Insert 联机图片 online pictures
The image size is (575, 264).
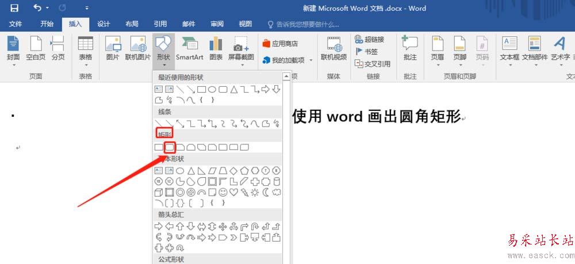[x=138, y=48]
